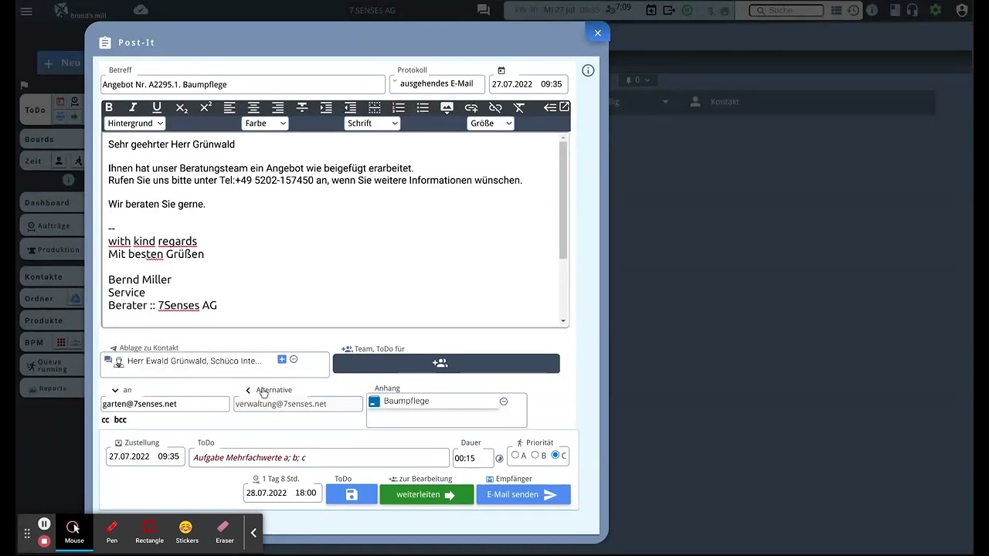Collapse the recording toolbar arrow
The height and width of the screenshot is (556, 989).
253,533
